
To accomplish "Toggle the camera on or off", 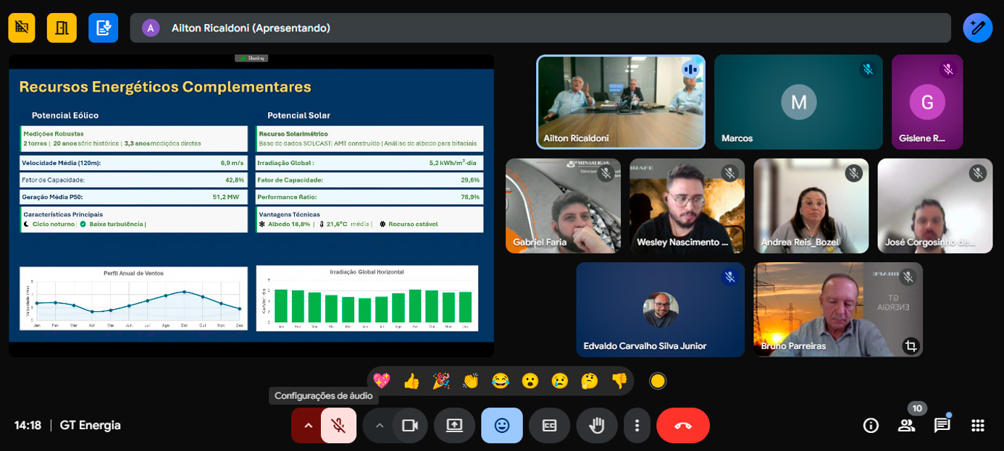I will [x=410, y=426].
